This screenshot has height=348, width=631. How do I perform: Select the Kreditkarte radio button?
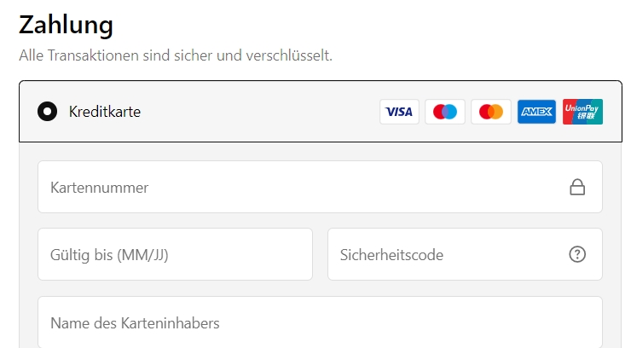(47, 112)
